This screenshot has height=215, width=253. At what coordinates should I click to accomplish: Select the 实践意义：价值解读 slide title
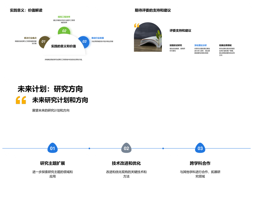(x=26, y=10)
